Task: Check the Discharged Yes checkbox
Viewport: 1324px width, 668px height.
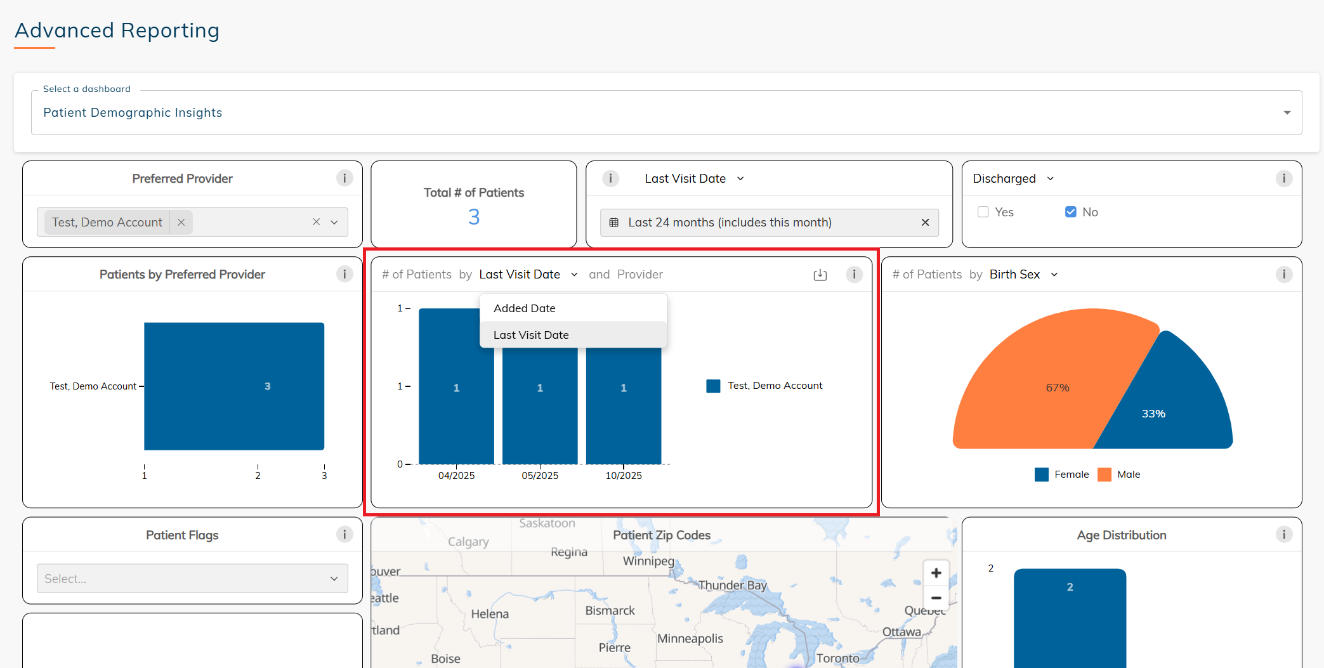Action: pos(983,212)
